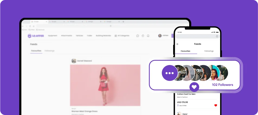Image resolution: width=258 pixels, height=115 pixels.
Task: Go back with the phone's back arrow
Action: 178,44
